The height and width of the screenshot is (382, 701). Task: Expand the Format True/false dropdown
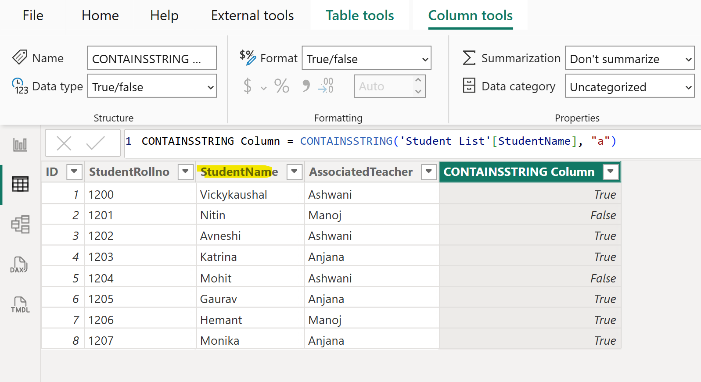coord(367,58)
